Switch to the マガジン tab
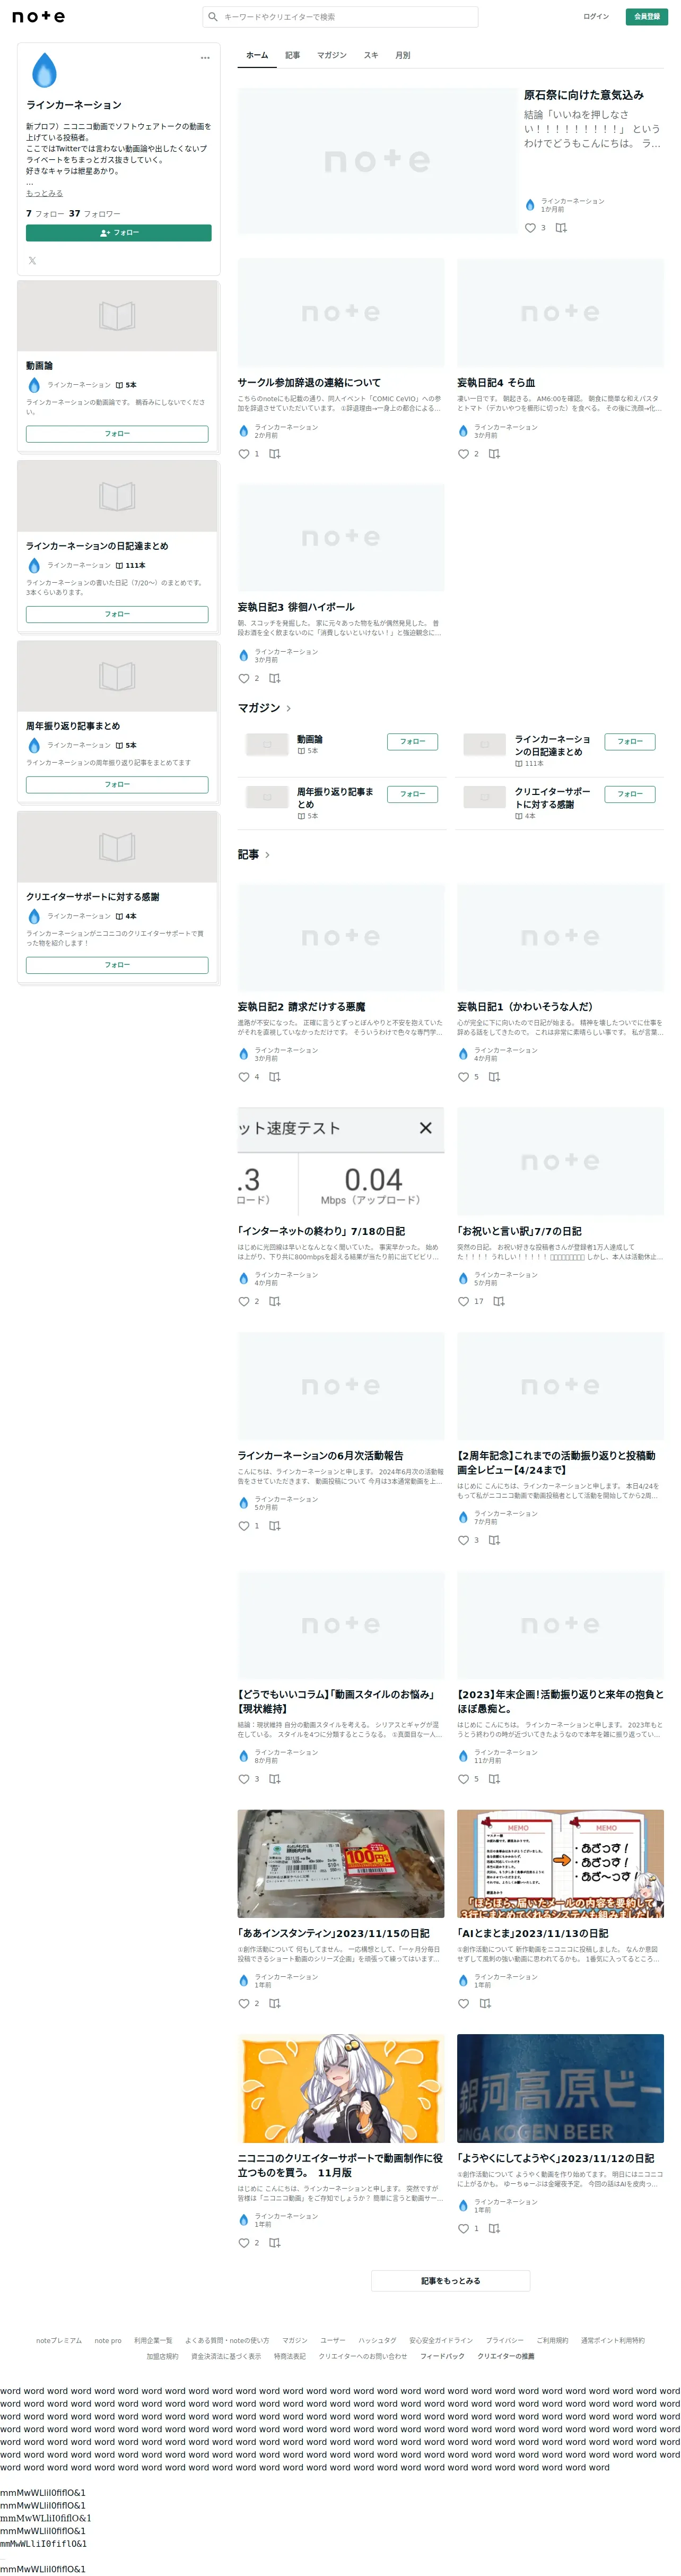The width and height of the screenshot is (681, 2576). coord(332,55)
